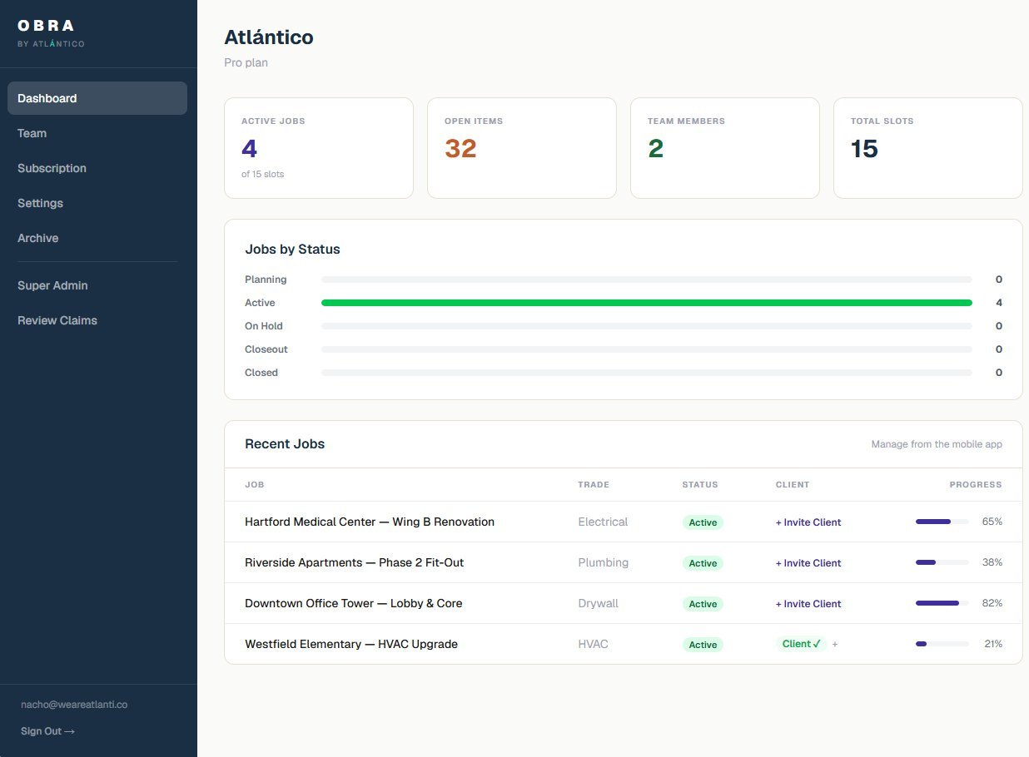Screen dimensions: 1029x757
Task: Click the Drywall trade cell
Action: (x=599, y=603)
